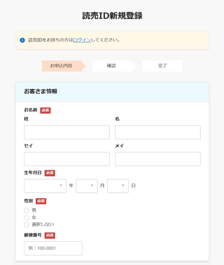Focus the 姓 input field
The width and height of the screenshot is (224, 265).
67,132
